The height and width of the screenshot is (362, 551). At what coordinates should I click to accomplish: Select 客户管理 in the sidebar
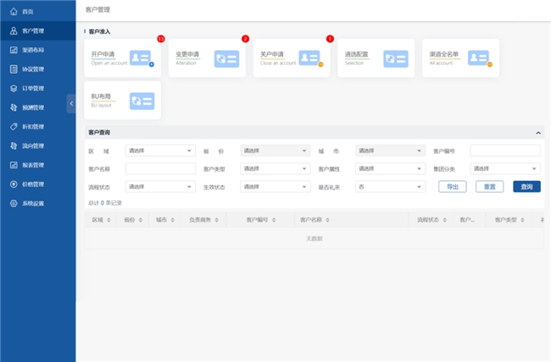38,30
